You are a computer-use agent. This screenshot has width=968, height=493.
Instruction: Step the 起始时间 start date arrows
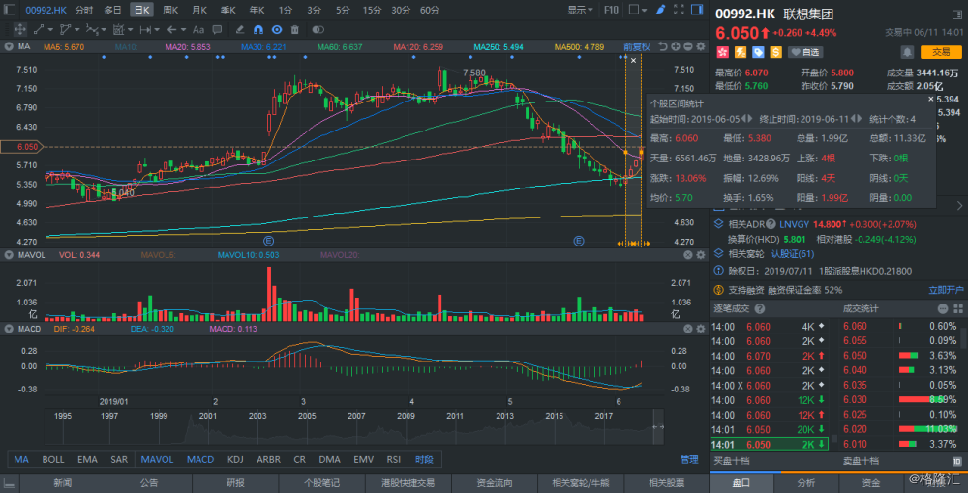(x=746, y=119)
